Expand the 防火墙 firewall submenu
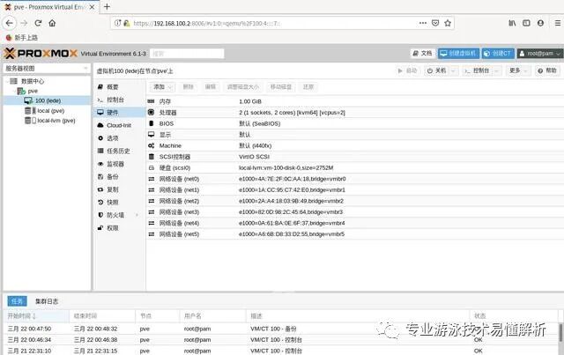The height and width of the screenshot is (355, 564). coord(115,214)
